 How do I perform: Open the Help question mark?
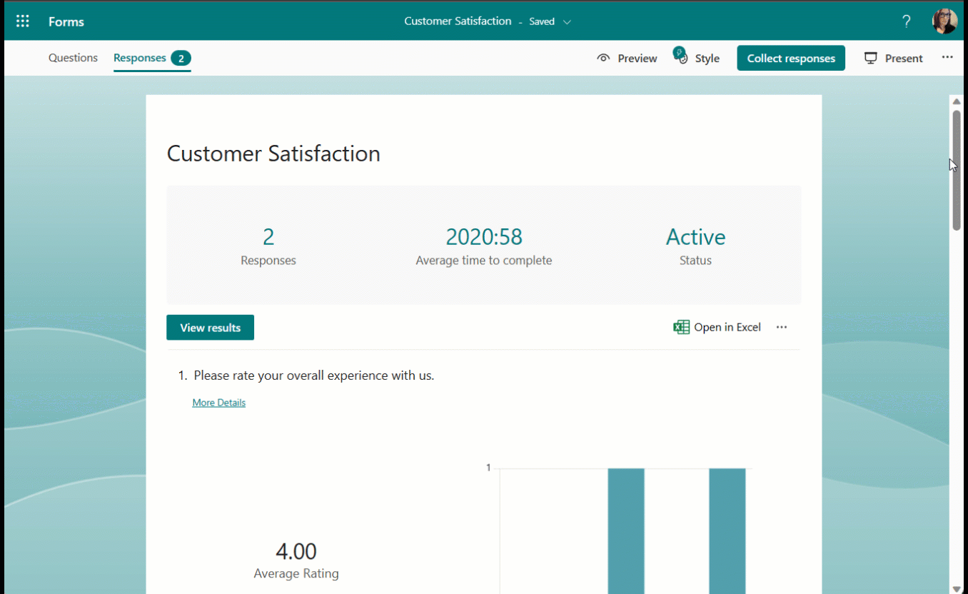[x=906, y=21]
